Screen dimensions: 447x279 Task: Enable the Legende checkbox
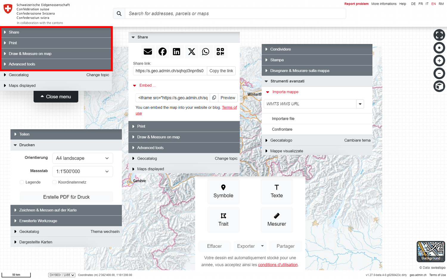pos(22,182)
